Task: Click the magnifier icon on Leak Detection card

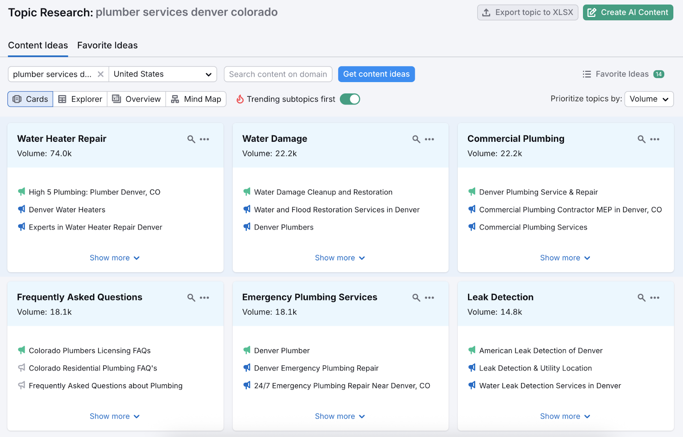Action: click(x=642, y=297)
